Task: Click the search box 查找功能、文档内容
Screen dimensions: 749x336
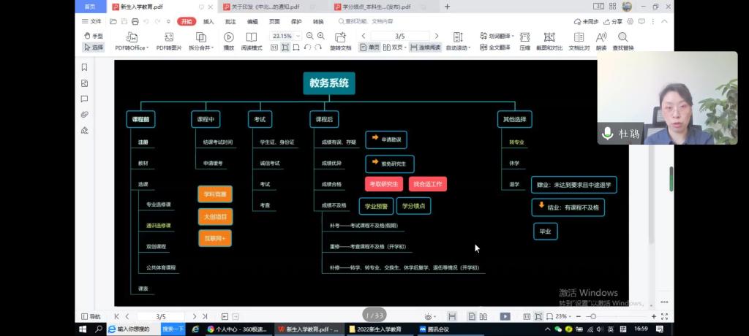Action: pos(366,21)
